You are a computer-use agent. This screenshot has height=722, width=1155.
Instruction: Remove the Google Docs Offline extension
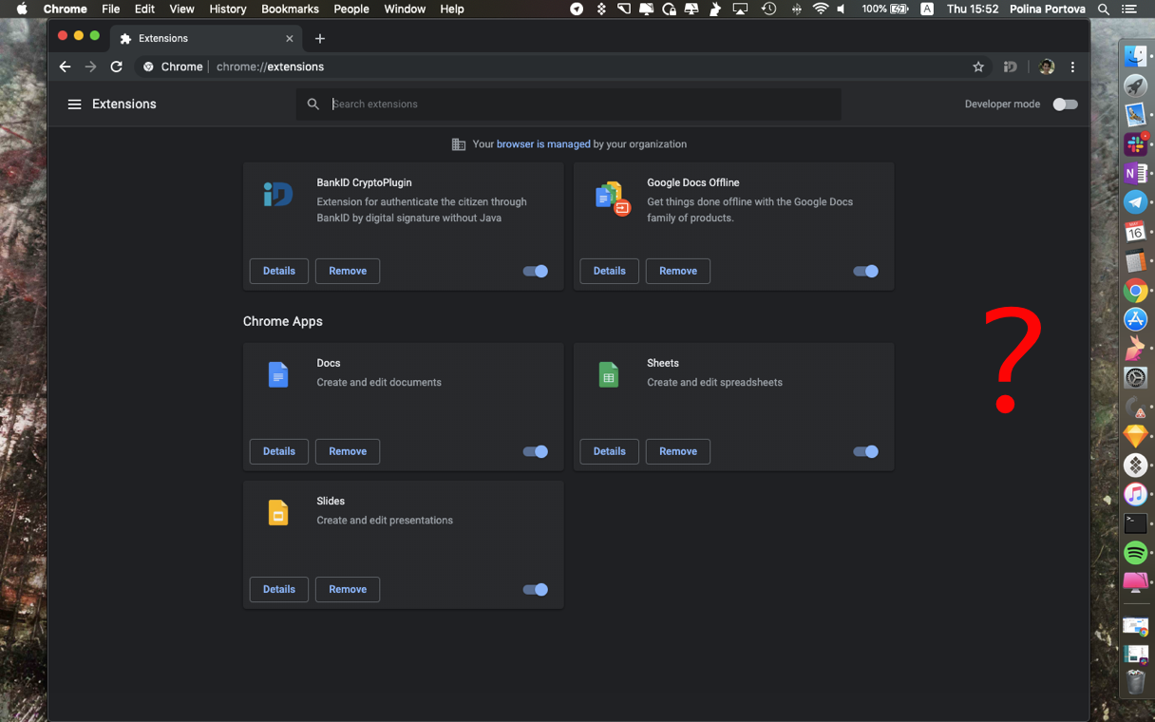click(678, 271)
